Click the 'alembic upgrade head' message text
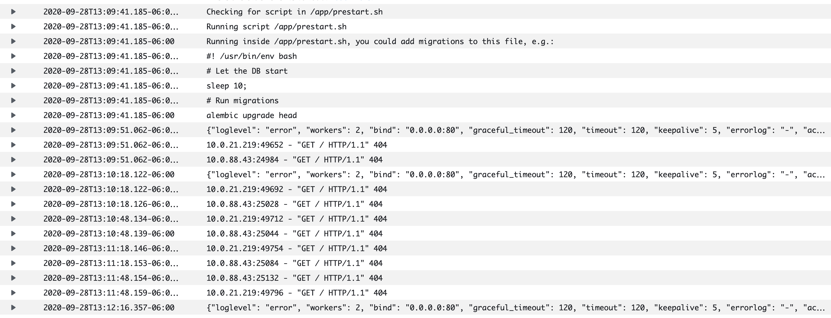The width and height of the screenshot is (831, 318). (x=252, y=115)
